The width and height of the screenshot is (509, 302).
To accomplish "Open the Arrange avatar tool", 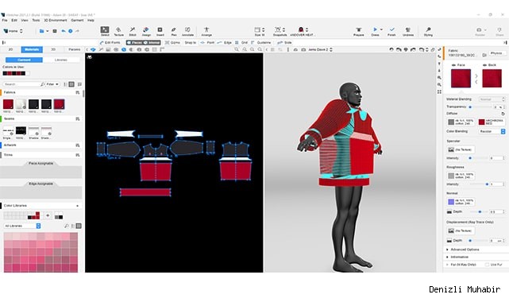I will [206, 31].
